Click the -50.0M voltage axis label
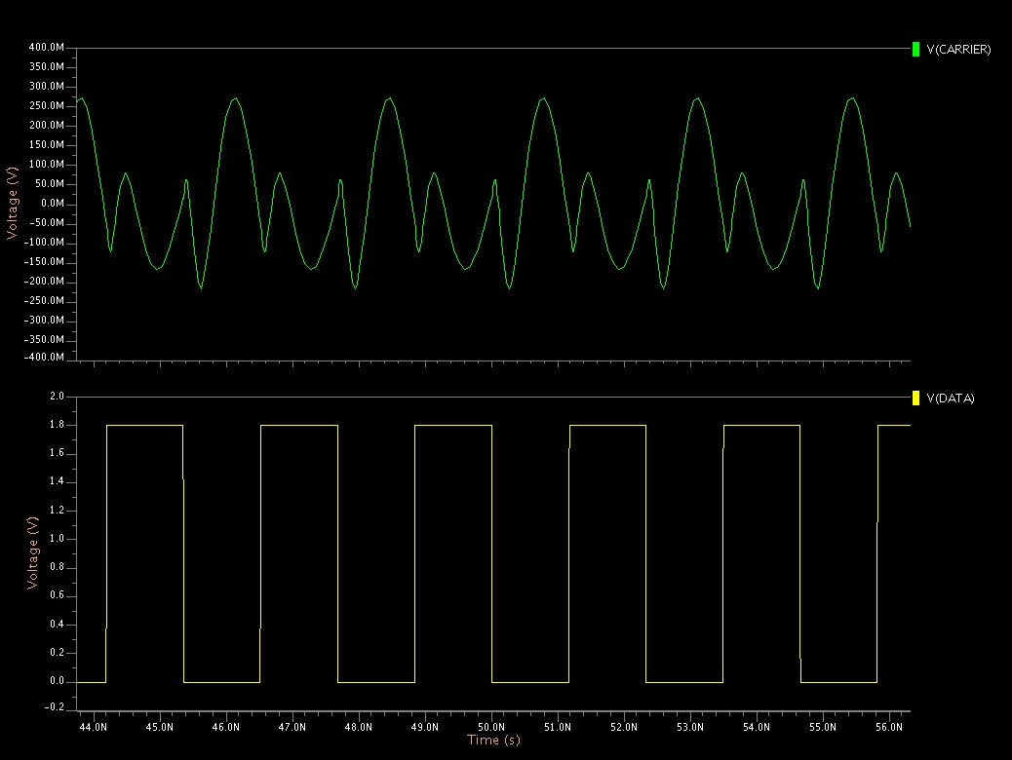Image resolution: width=1012 pixels, height=760 pixels. point(47,222)
